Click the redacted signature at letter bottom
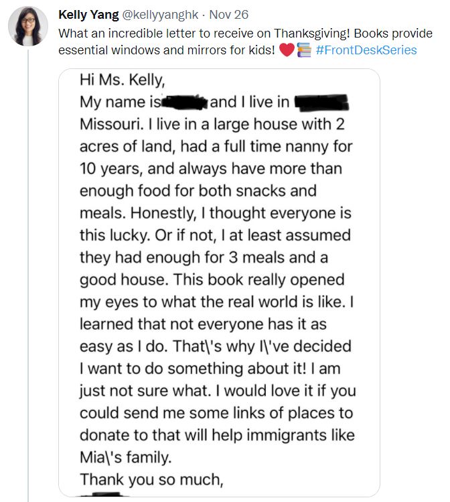 pos(100,497)
